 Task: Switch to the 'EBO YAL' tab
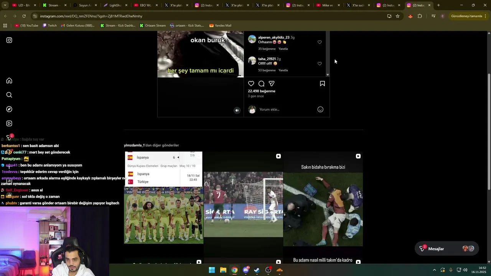[x=146, y=5]
